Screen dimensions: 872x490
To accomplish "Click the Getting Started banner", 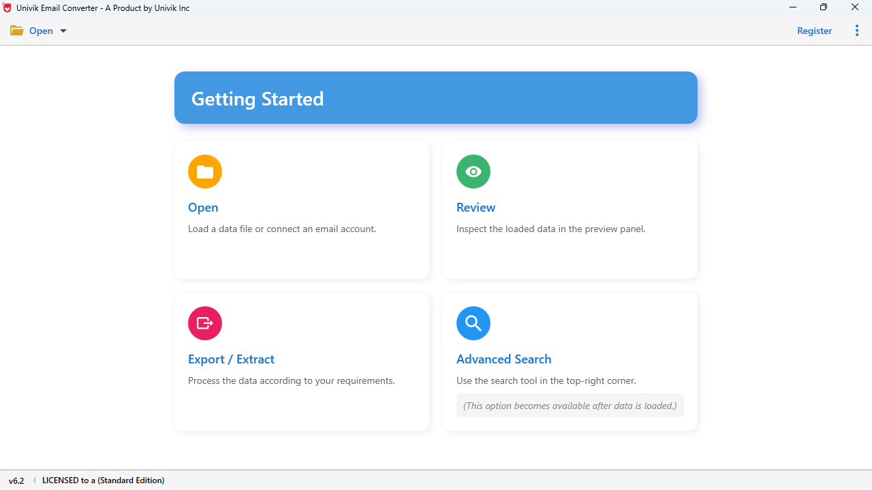I will [x=436, y=97].
